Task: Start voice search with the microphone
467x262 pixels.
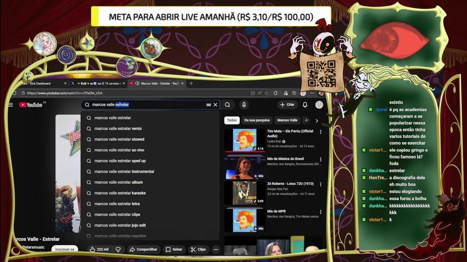Action: pyautogui.click(x=244, y=105)
